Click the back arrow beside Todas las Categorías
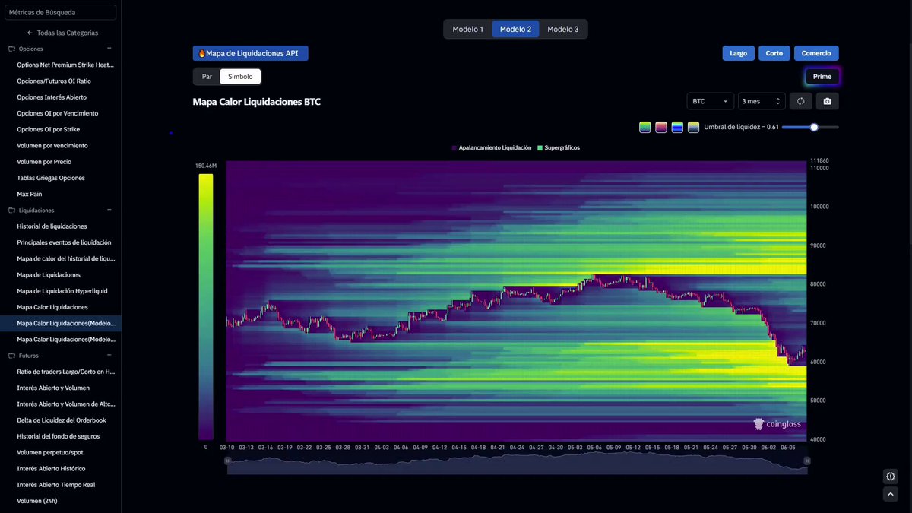 pos(30,33)
